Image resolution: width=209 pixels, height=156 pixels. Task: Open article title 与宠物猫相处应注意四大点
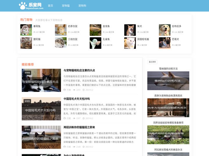tap(79, 70)
